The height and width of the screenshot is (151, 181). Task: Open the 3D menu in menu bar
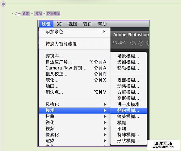60,24
